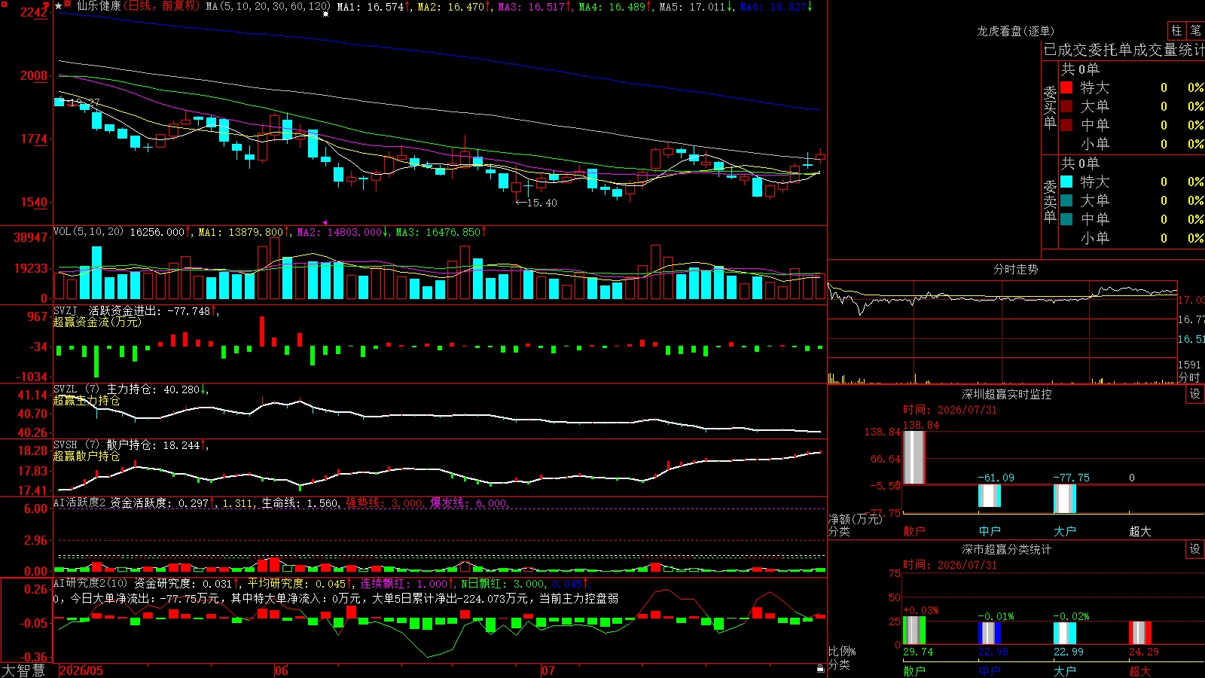Click the small red square icon in top-left corner
This screenshot has width=1205, height=678.
[3, 3]
